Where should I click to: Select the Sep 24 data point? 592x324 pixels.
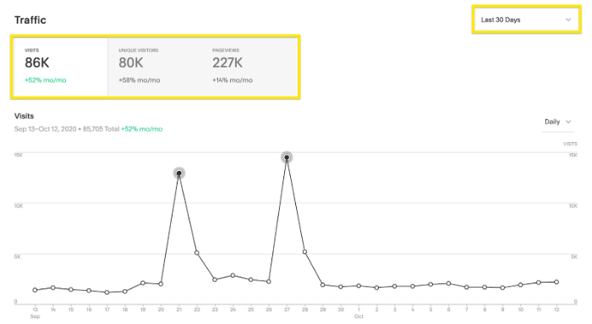(x=233, y=276)
